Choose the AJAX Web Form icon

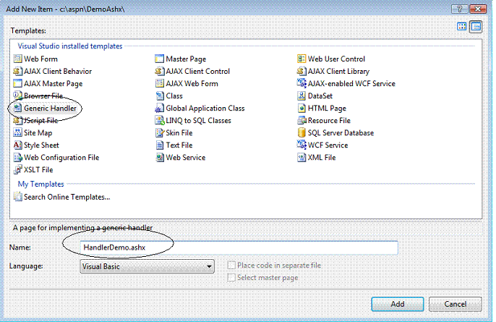click(159, 84)
